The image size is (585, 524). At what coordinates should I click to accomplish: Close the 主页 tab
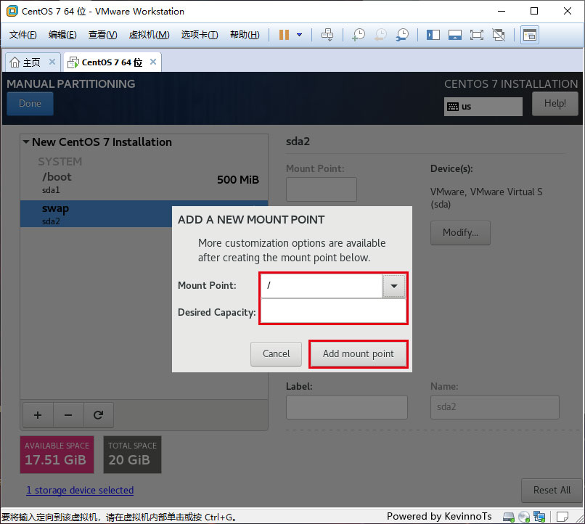pyautogui.click(x=52, y=62)
